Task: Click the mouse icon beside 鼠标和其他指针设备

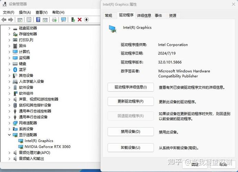Action: tap(15, 105)
